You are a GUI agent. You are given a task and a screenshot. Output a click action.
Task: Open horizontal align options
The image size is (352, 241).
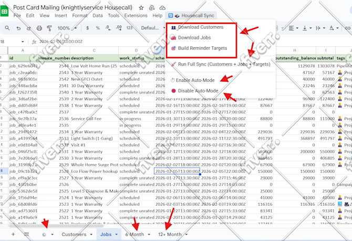click(293, 28)
